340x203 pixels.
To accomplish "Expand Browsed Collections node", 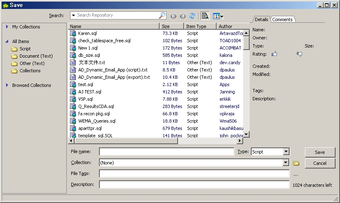I will (7, 85).
